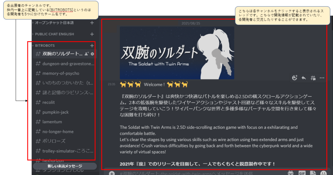Viewport: 333px width, 175px height.
Task: Jump to 新しい未読メッセージ
Action: point(65,166)
